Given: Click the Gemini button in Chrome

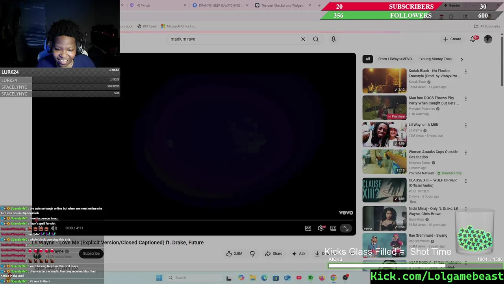Looking at the screenshot, I should point(451,6).
